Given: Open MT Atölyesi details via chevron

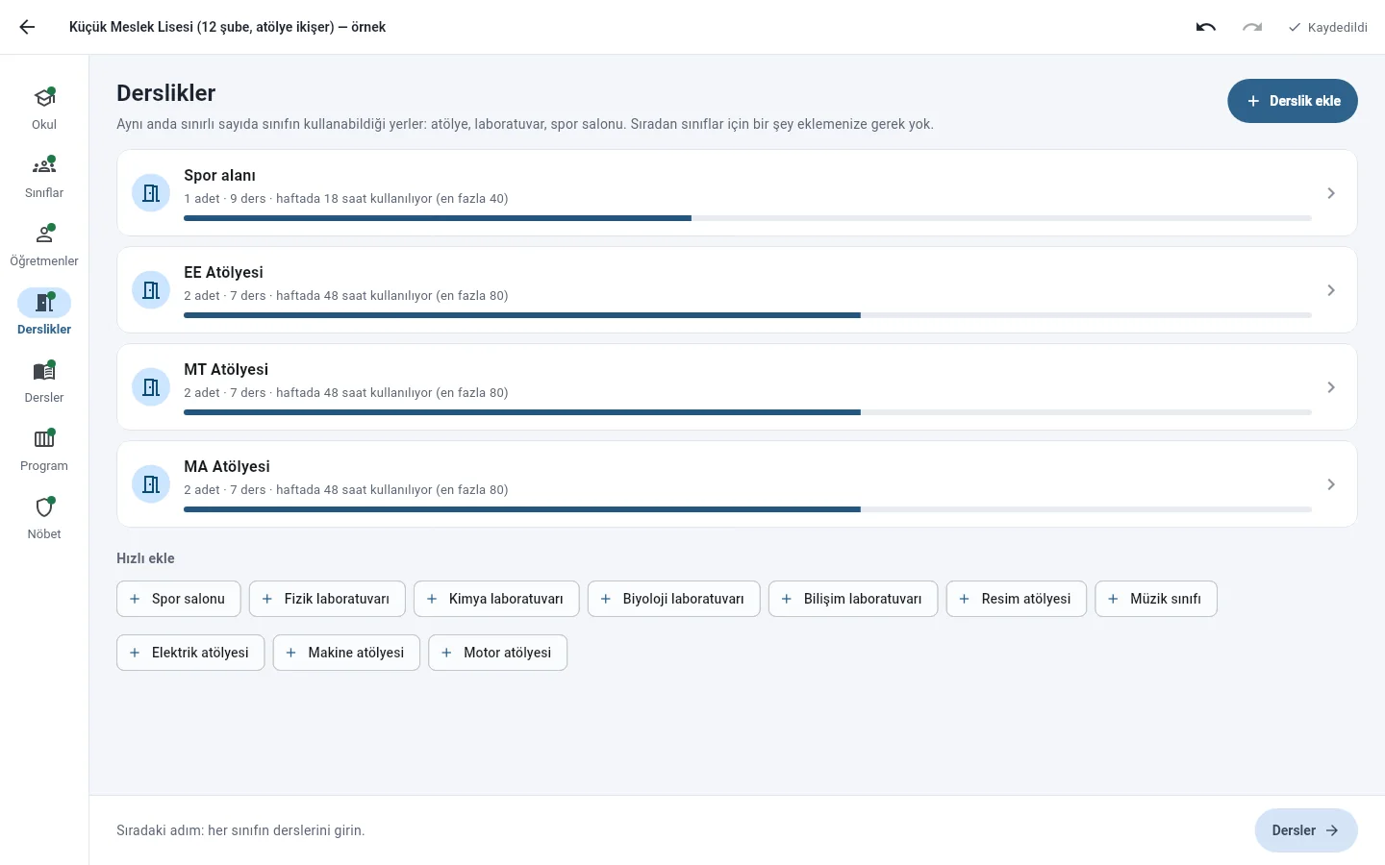Looking at the screenshot, I should tap(1331, 387).
